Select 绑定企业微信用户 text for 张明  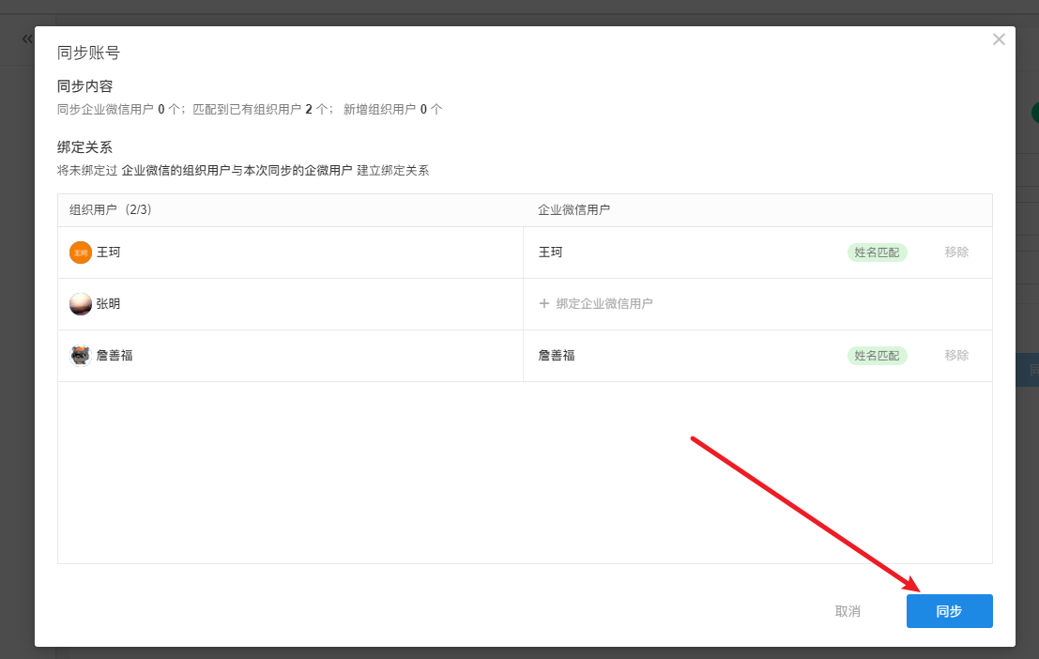pos(604,304)
